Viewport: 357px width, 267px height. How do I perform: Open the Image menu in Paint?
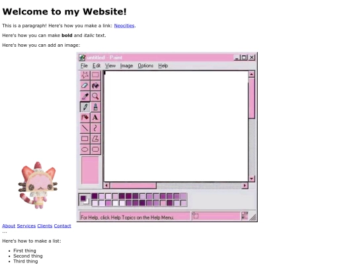126,66
